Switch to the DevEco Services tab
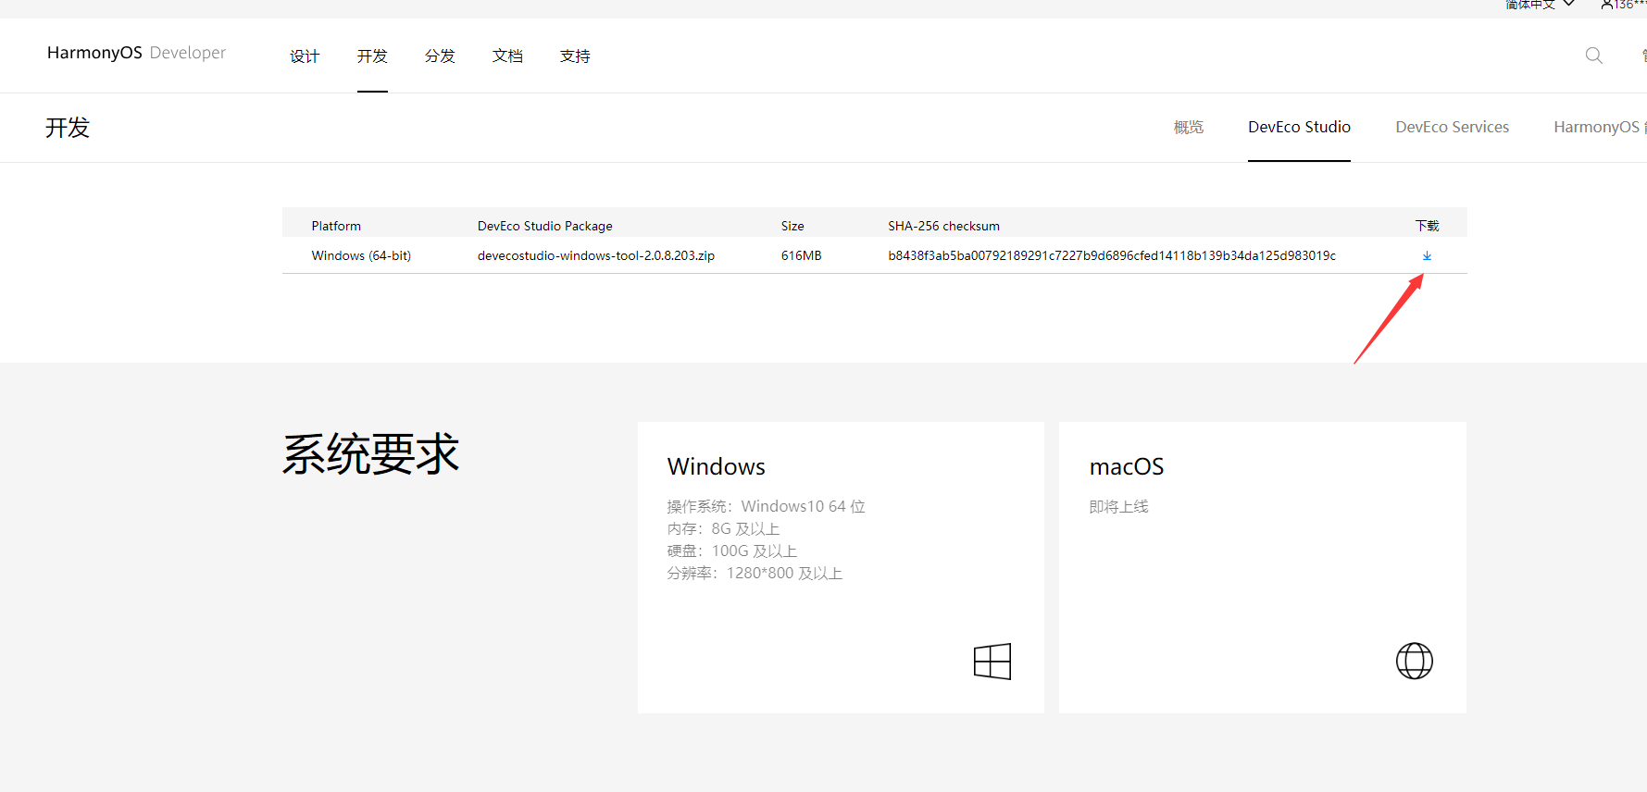This screenshot has height=792, width=1647. point(1452,127)
